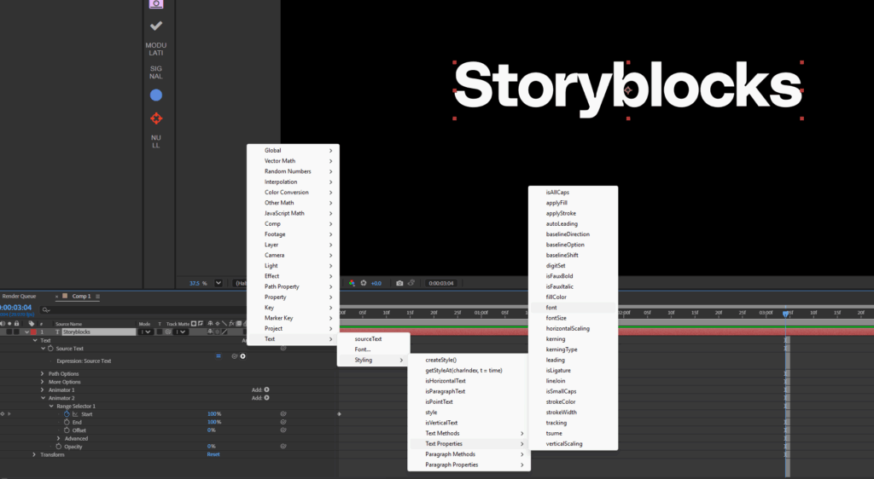Viewport: 874px width, 479px height.
Task: Toggle the End property stopwatch
Action: click(x=67, y=422)
